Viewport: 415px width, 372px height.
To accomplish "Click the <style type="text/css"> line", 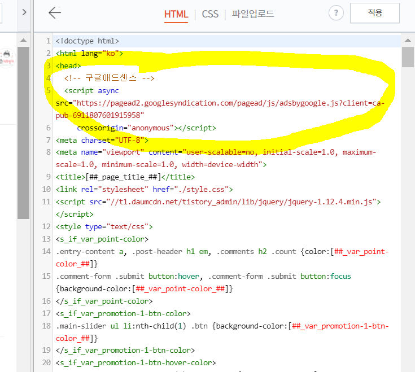I will pyautogui.click(x=104, y=227).
